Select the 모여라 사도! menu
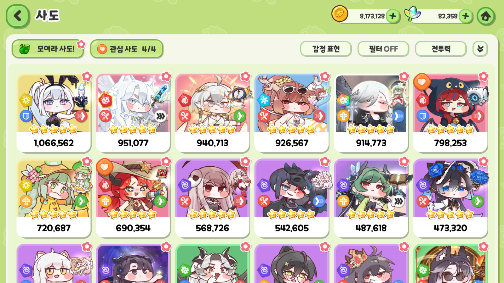The width and height of the screenshot is (504, 283). (48, 49)
